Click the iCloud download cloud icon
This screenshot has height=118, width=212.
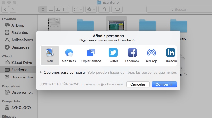tap(185, 75)
